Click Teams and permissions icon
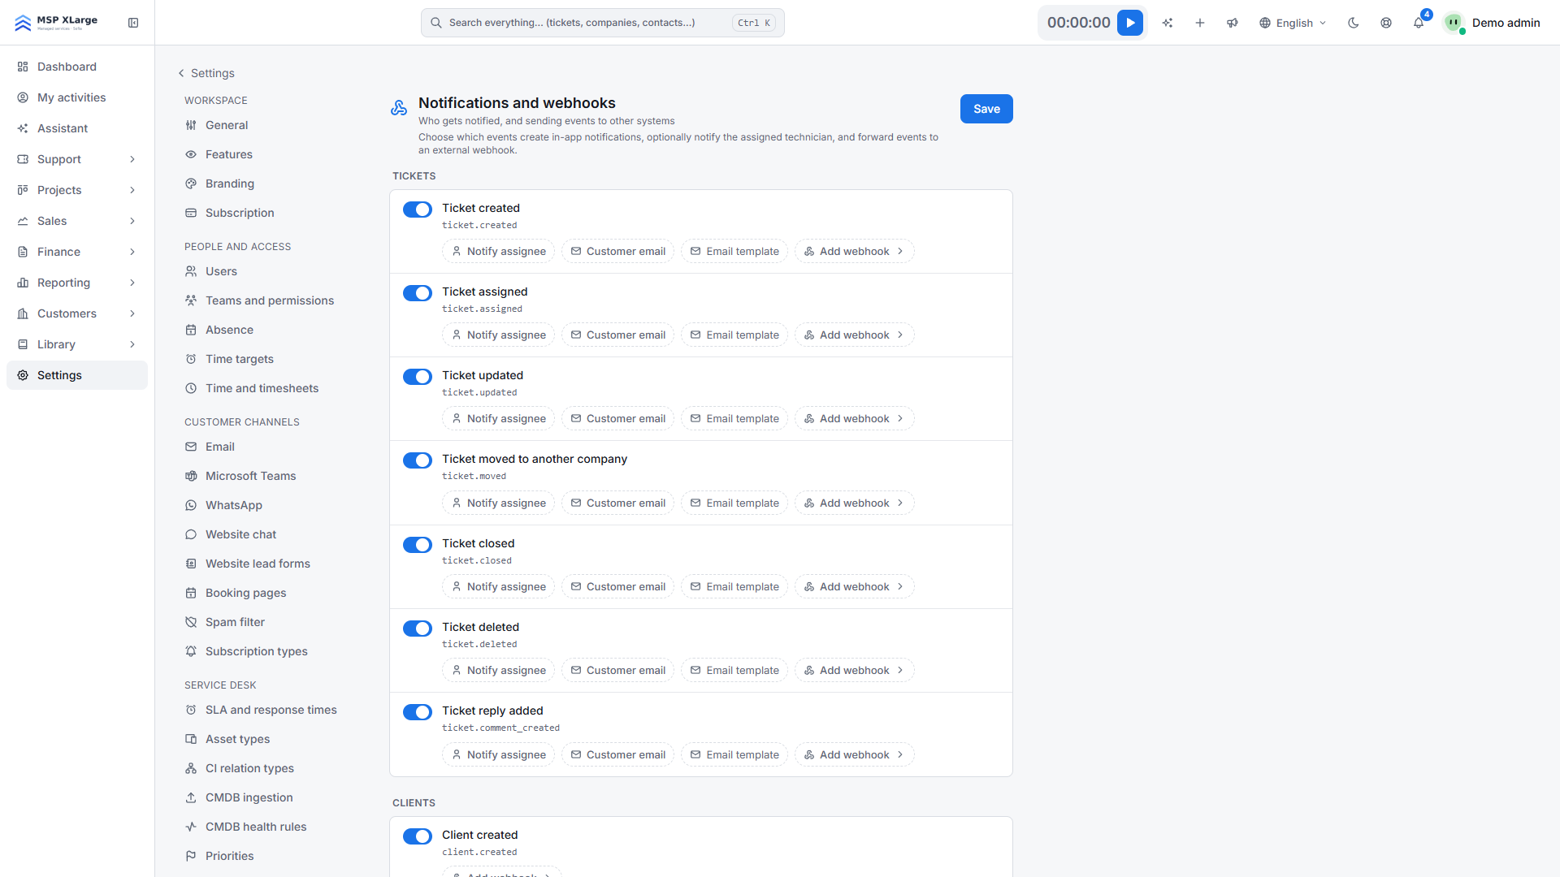The width and height of the screenshot is (1560, 877). pyautogui.click(x=191, y=300)
